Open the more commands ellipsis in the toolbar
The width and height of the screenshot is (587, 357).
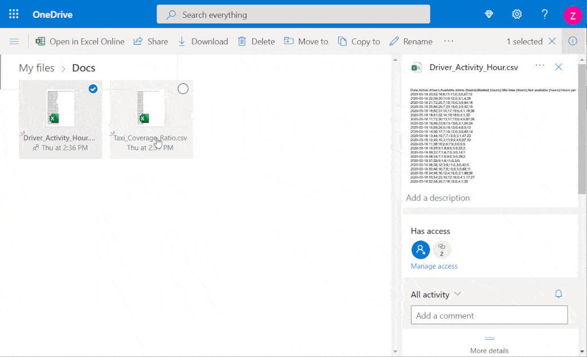[x=449, y=41]
